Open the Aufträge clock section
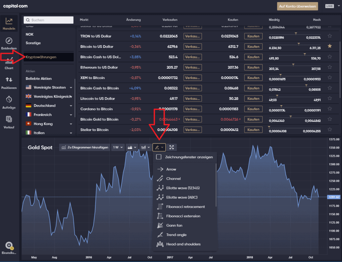This screenshot has height=262, width=342. (x=9, y=102)
